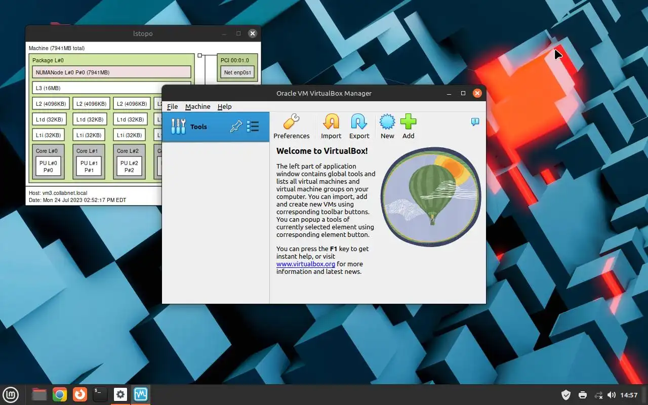The image size is (648, 405).
Task: Click the Date line in lstopo
Action: [x=77, y=200]
